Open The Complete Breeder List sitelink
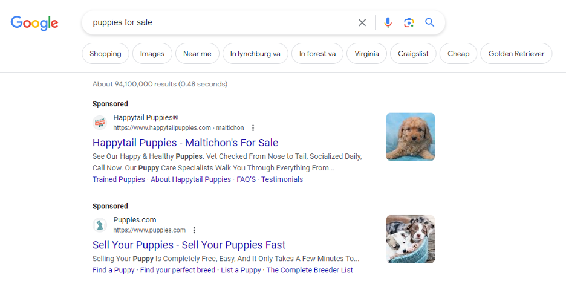 point(310,270)
